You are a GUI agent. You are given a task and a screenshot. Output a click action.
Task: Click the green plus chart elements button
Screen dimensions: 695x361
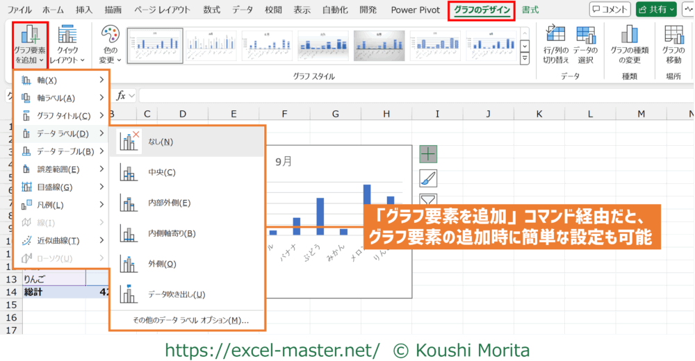[428, 155]
